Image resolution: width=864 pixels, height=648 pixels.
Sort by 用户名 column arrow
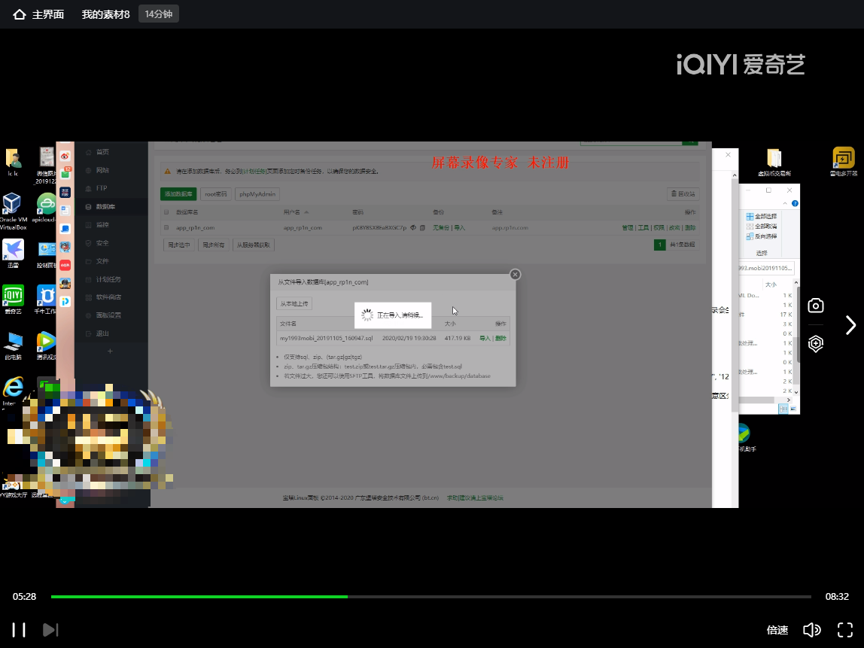coord(306,212)
